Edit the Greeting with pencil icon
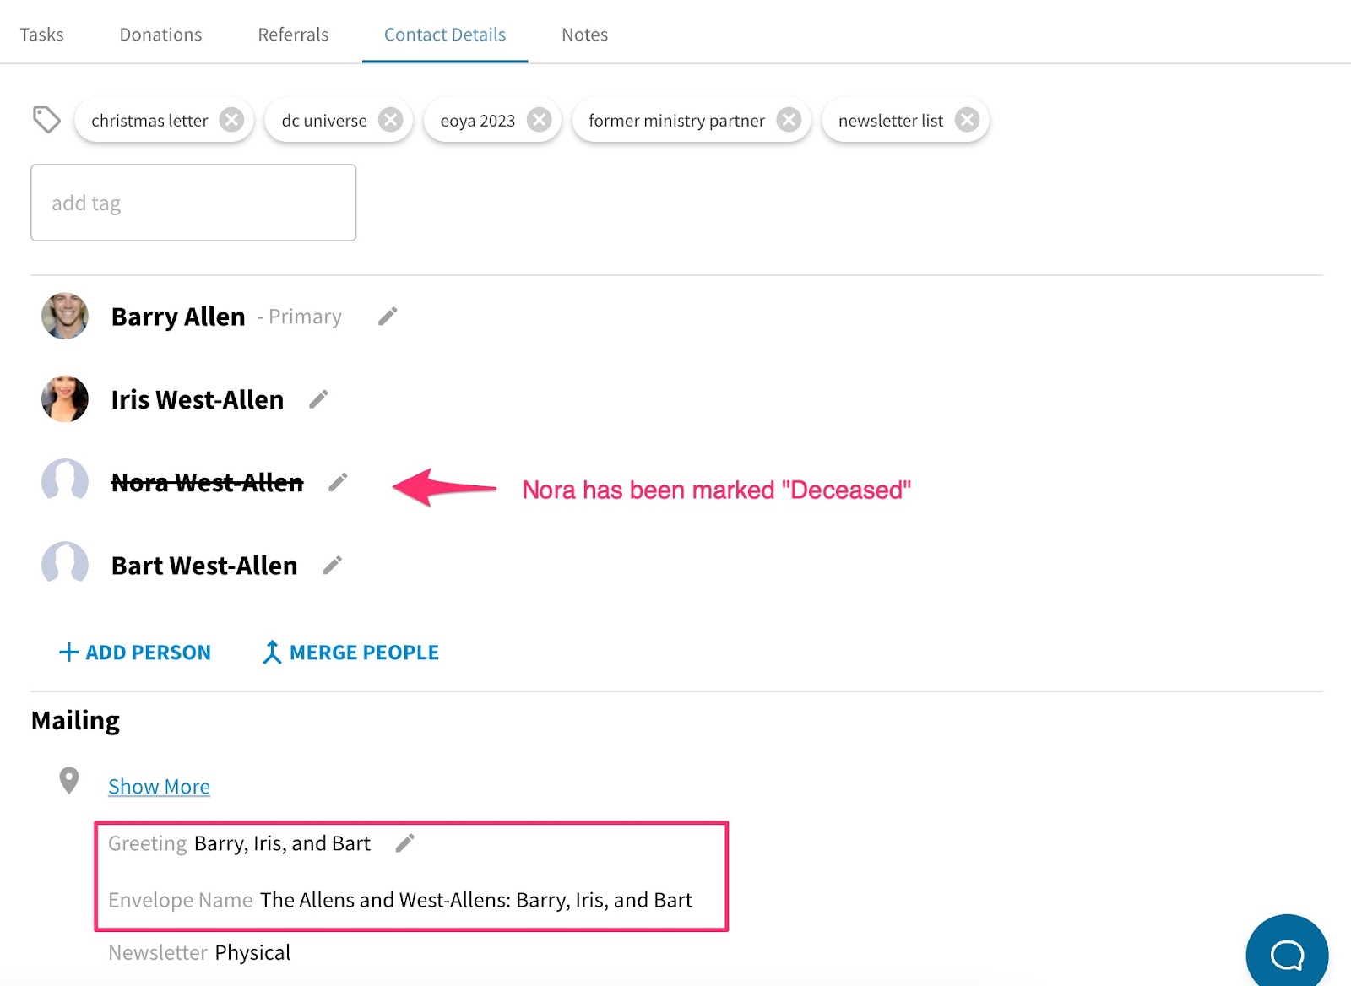Viewport: 1351px width, 986px height. click(405, 842)
